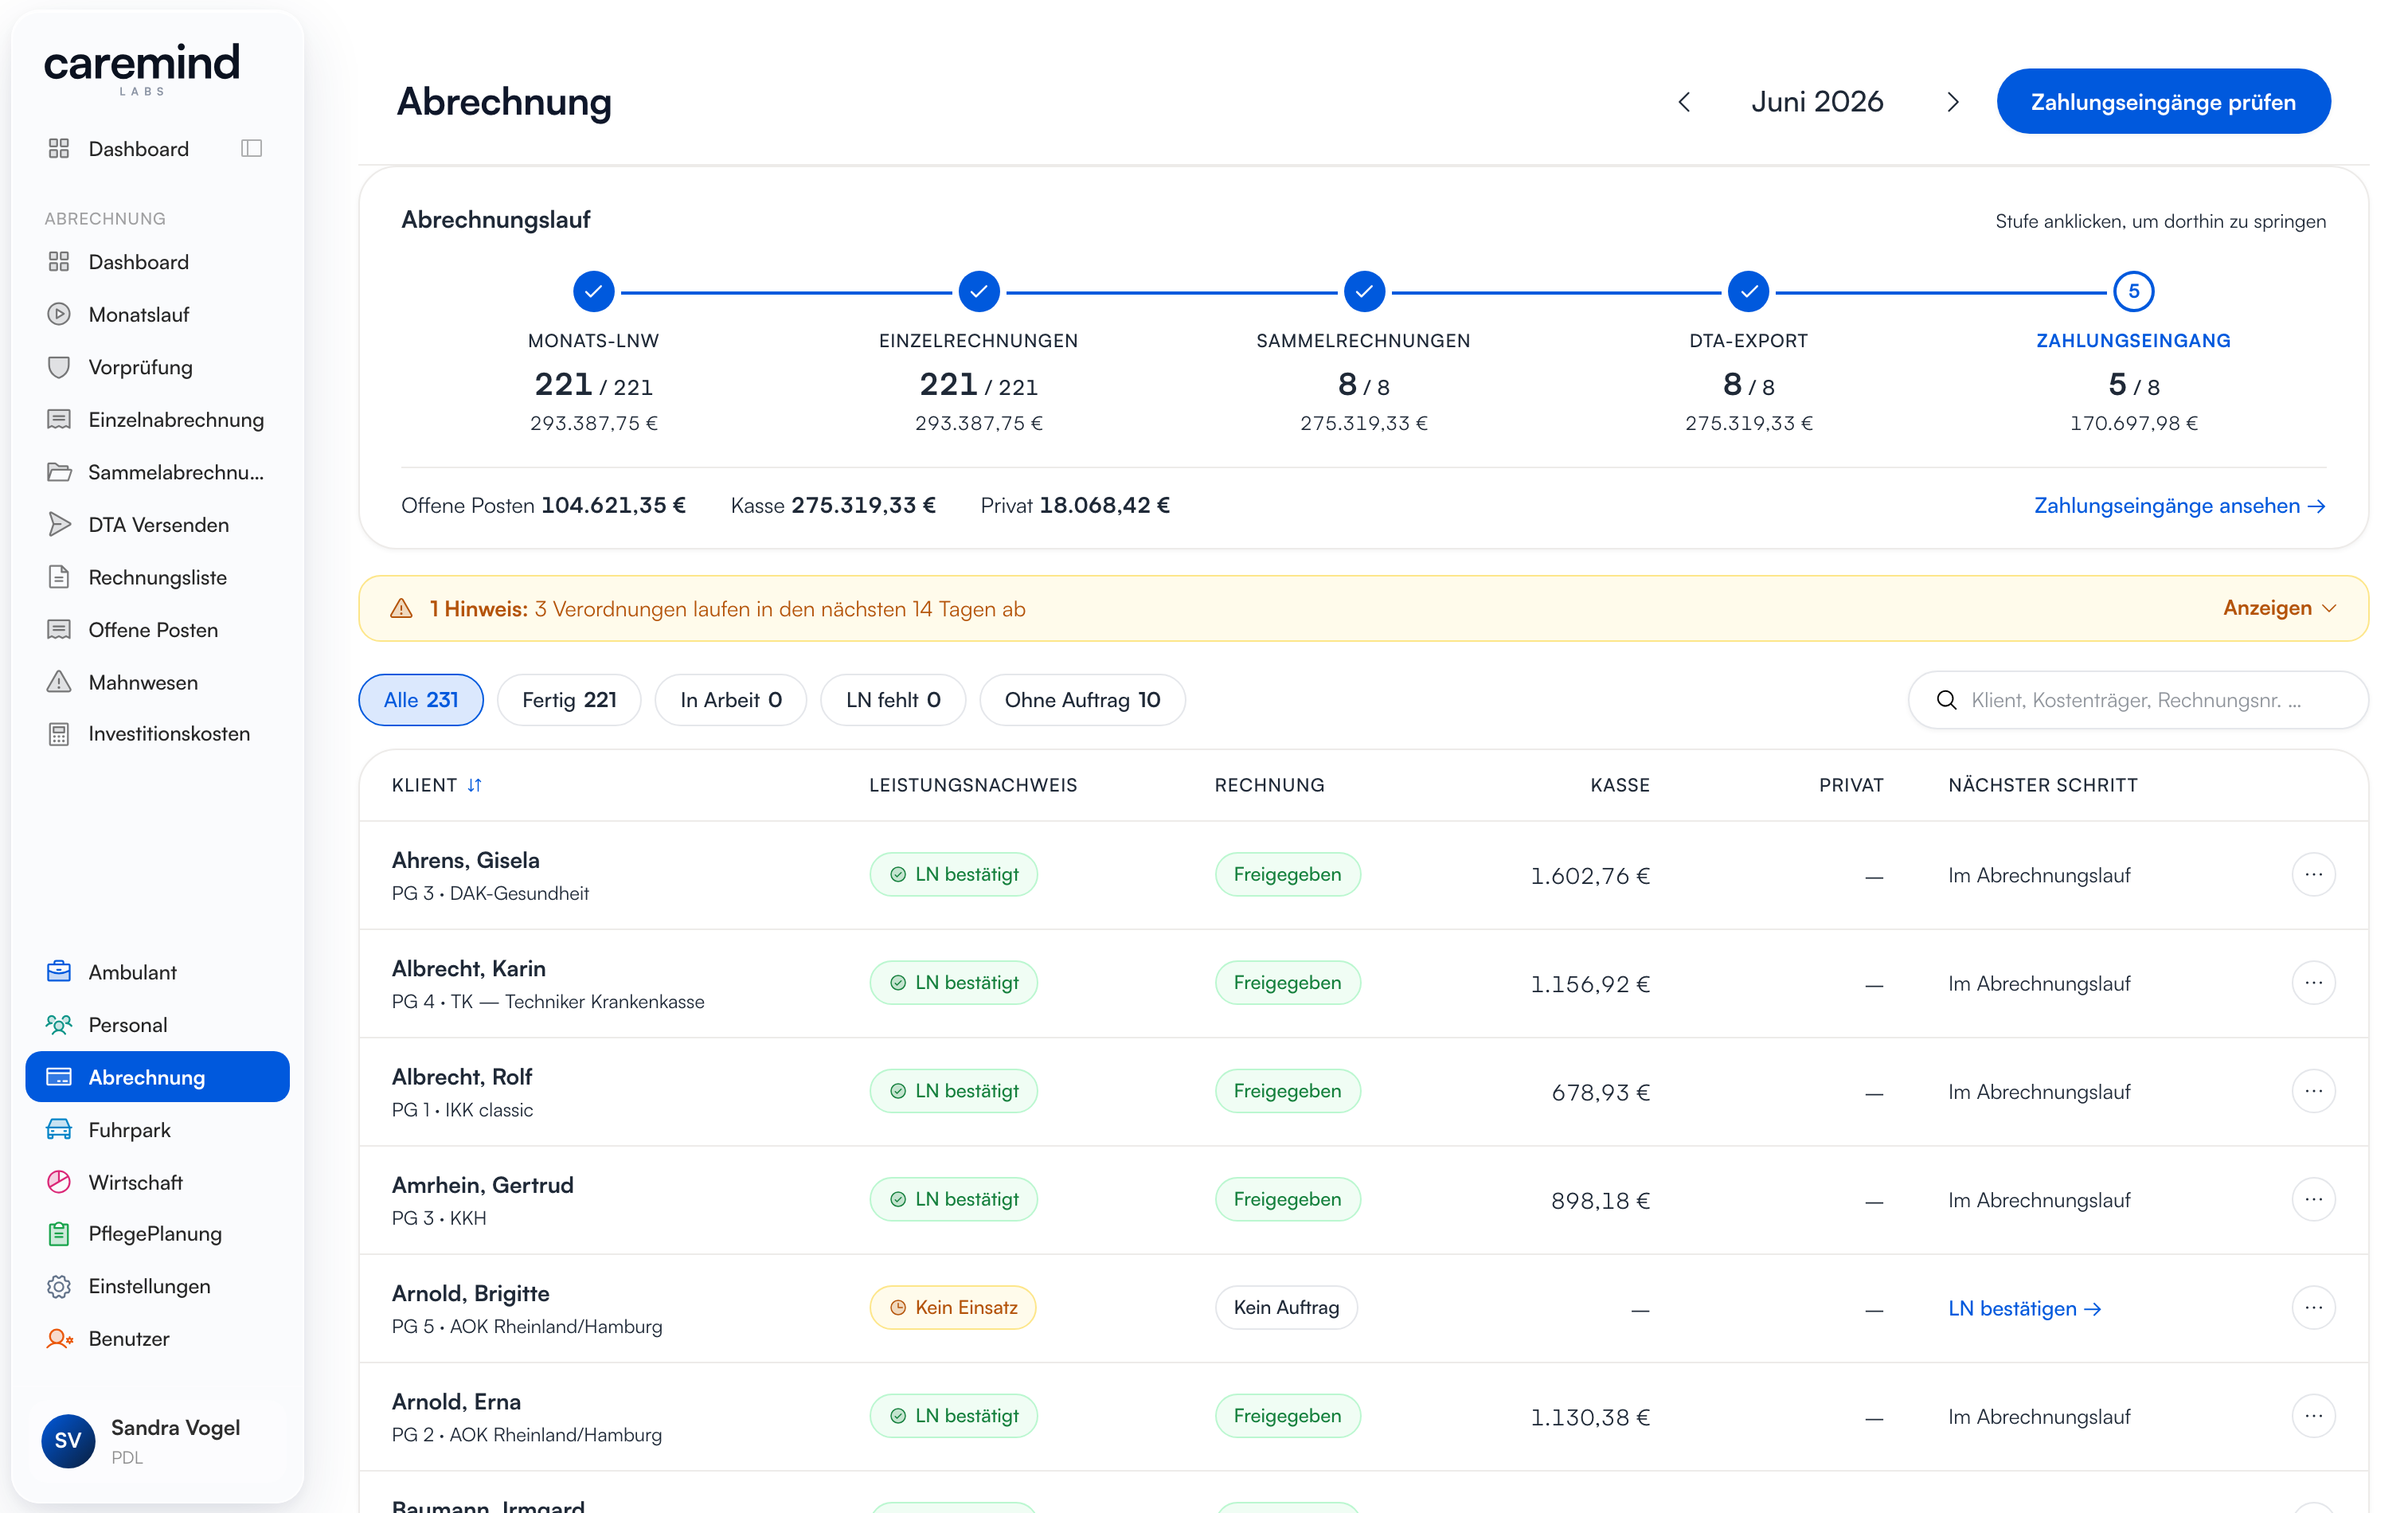This screenshot has width=2408, height=1513.
Task: Open Mahnwesen warning section
Action: coord(157,682)
